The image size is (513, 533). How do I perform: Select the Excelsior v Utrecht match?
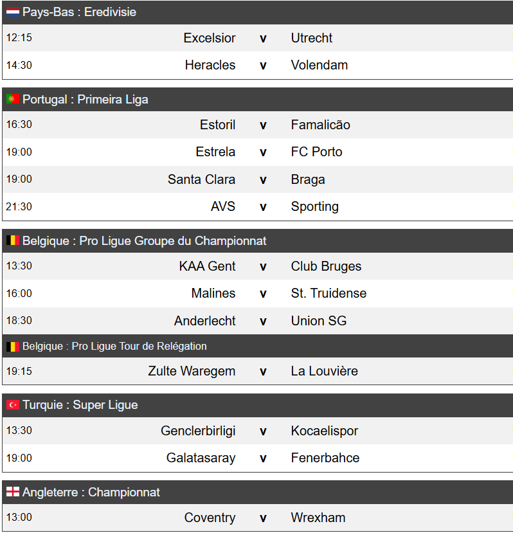point(263,38)
